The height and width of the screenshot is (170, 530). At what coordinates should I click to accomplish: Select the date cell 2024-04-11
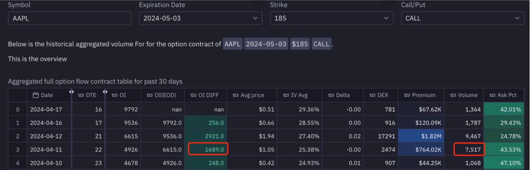click(49, 150)
